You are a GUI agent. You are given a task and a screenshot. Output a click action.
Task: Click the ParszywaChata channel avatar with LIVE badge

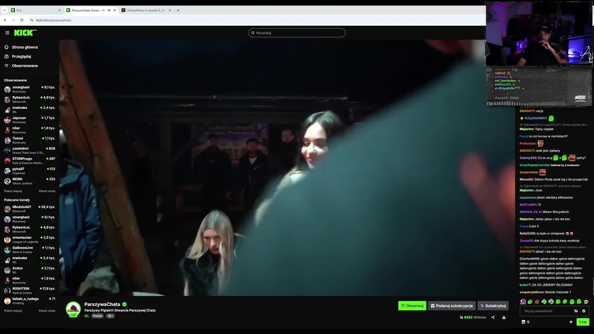pos(73,309)
